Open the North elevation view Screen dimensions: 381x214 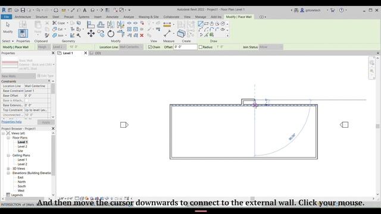click(21, 182)
